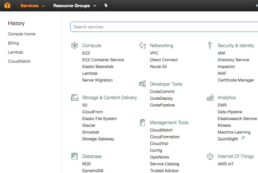Screen dimensions: 258x173
Task: Open the Resource Groups dropdown
Action: [75, 6]
